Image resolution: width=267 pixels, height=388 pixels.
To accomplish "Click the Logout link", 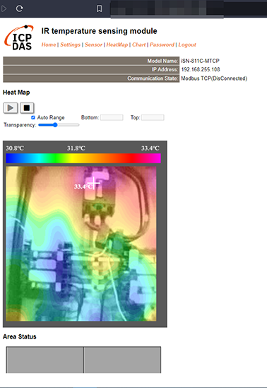I will point(187,45).
